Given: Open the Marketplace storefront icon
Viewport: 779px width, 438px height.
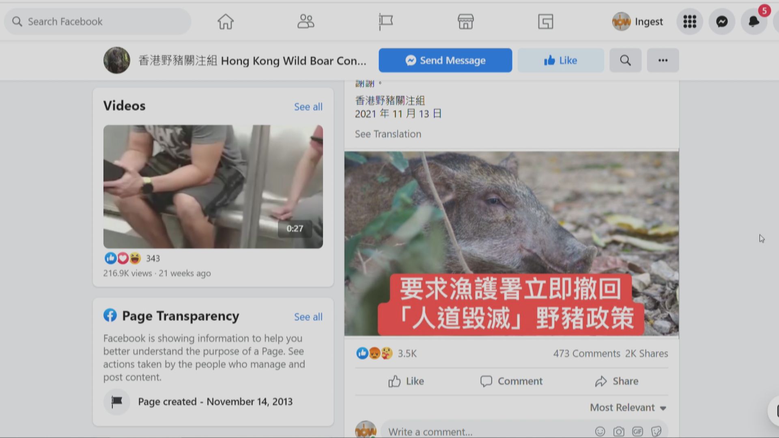Looking at the screenshot, I should 465,21.
